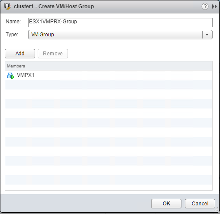The image size is (220, 214).
Task: Click the Members column header
Action: 109,66
